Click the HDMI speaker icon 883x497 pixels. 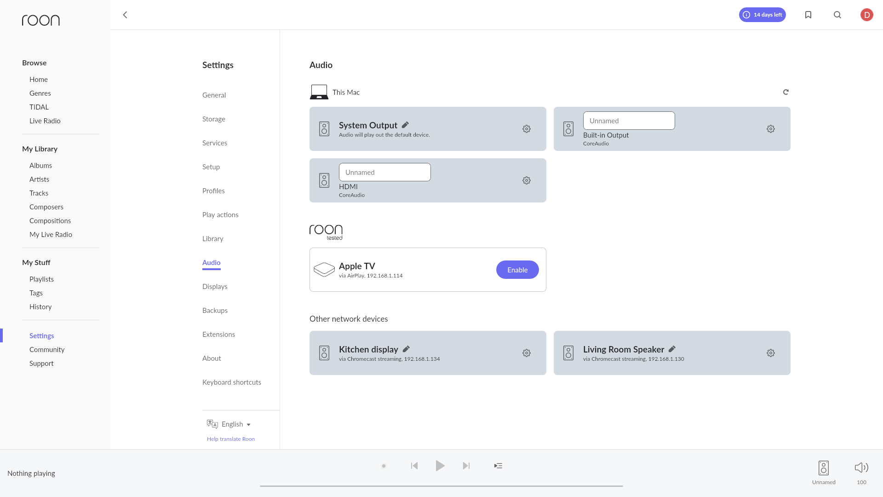pos(324,180)
